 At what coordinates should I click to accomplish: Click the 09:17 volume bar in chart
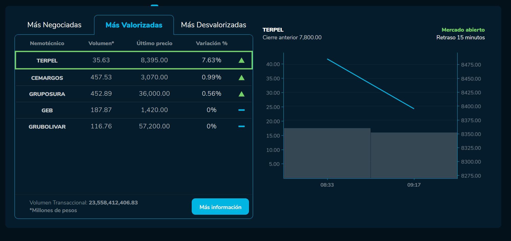point(414,155)
